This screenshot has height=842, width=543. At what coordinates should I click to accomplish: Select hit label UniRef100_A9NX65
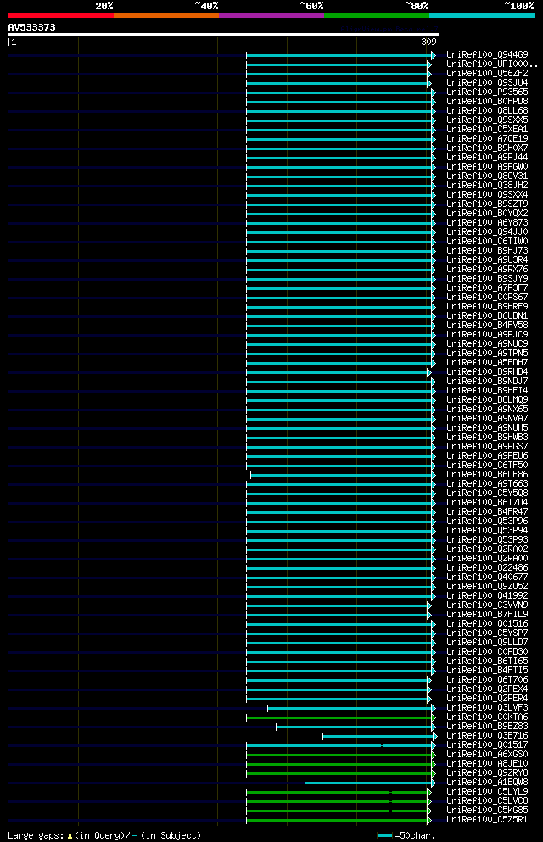tap(487, 410)
